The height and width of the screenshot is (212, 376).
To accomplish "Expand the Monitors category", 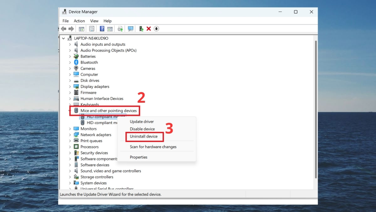I will (x=70, y=129).
